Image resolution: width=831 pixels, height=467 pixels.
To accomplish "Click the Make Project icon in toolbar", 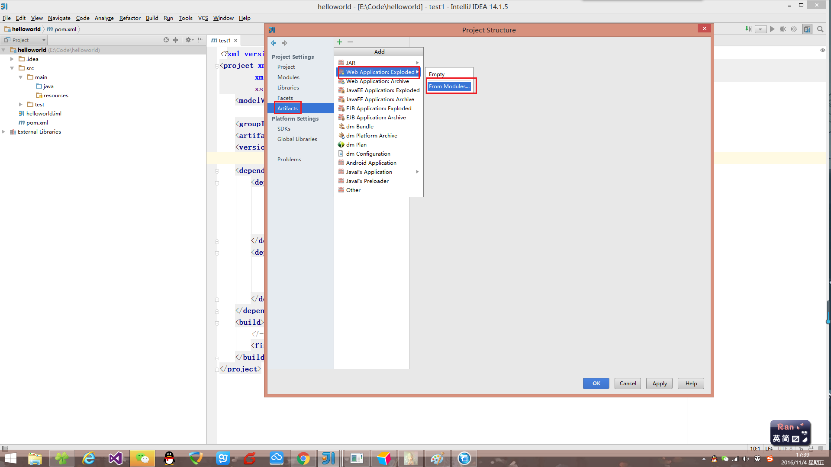I will tap(748, 29).
